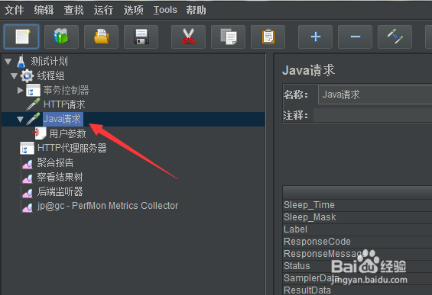This screenshot has width=432, height=295.
Task: Click the 后端监听器 listener icon
Action: tap(27, 193)
